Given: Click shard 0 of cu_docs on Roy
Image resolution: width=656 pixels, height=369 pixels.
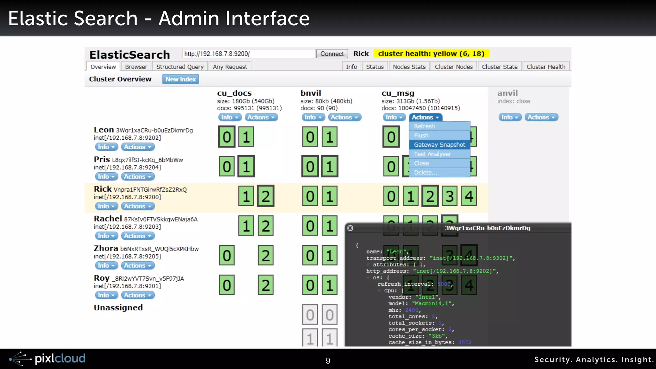Looking at the screenshot, I should pos(227,285).
